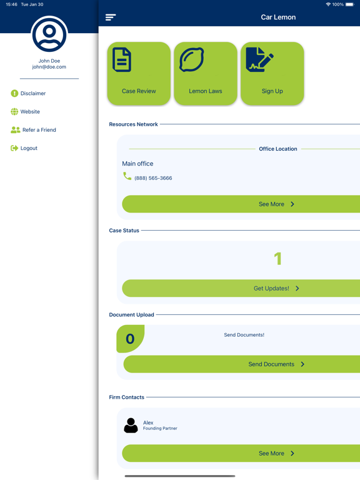Click See More under Office Location

[241, 204]
